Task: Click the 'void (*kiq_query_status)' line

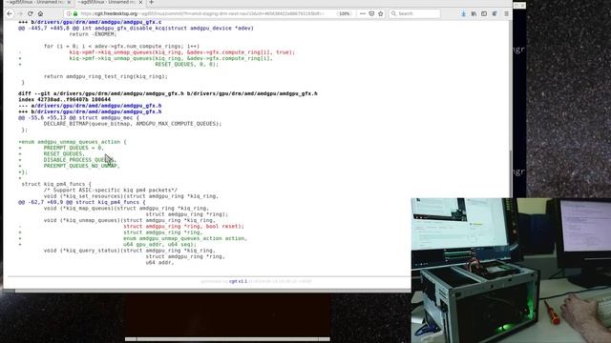Action: pyautogui.click(x=130, y=251)
